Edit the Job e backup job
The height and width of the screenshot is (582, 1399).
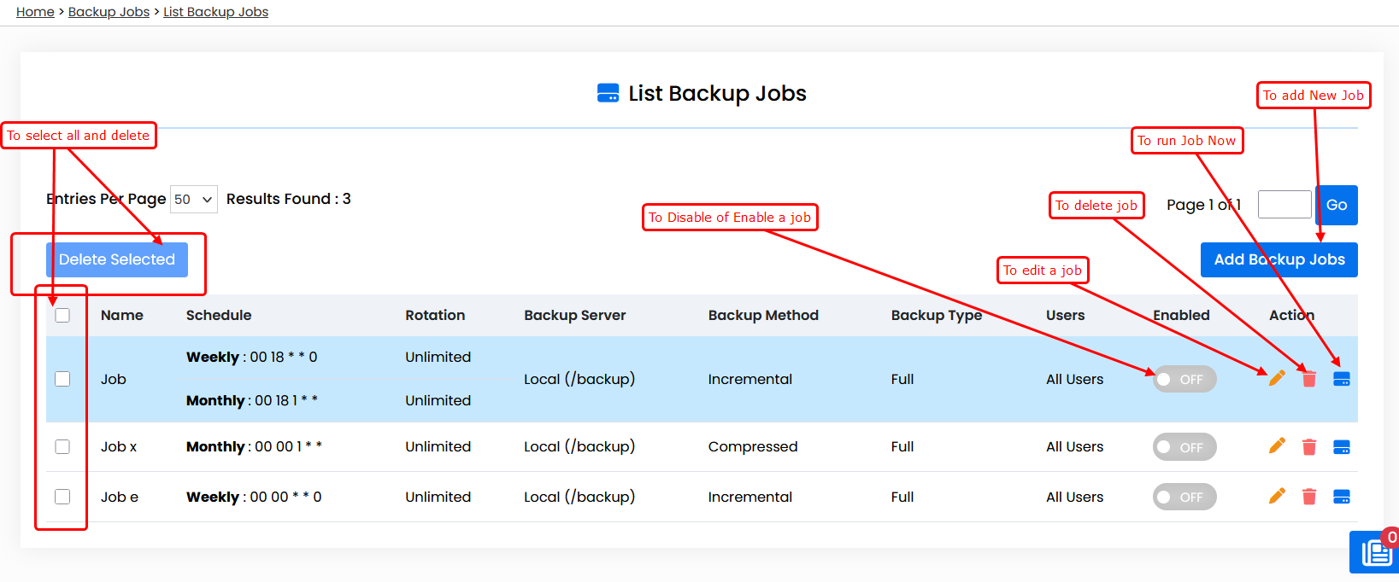coord(1277,496)
